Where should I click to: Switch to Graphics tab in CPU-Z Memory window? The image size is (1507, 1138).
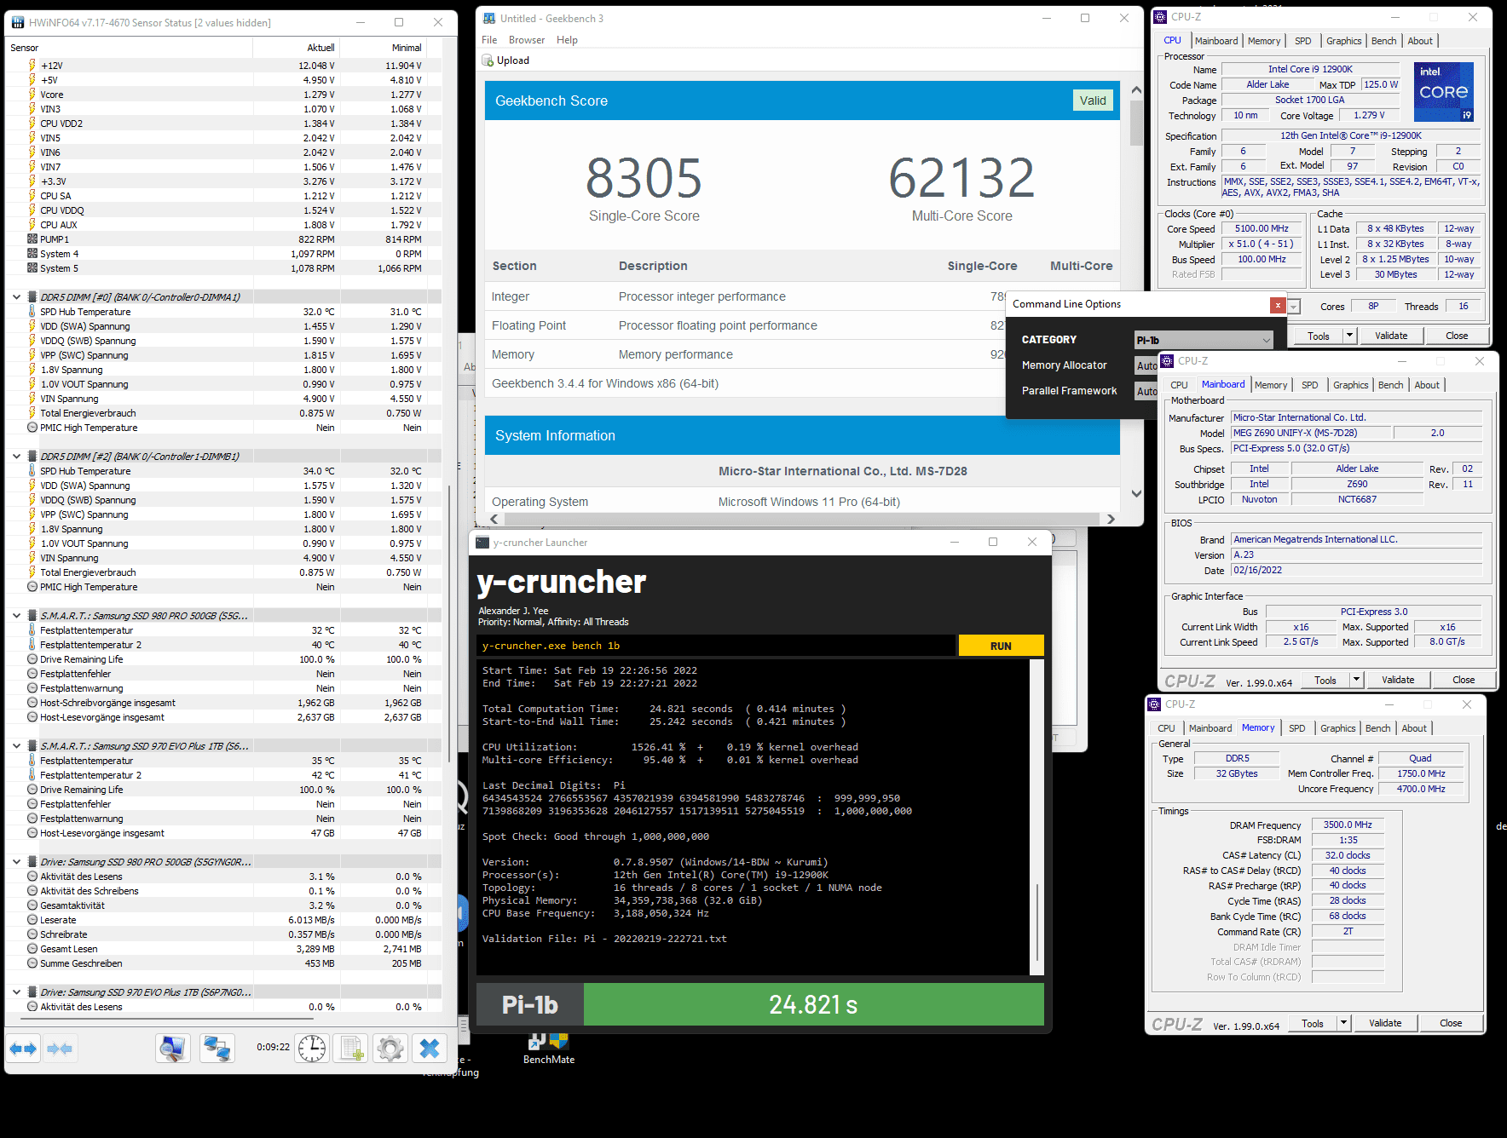[x=1337, y=728]
